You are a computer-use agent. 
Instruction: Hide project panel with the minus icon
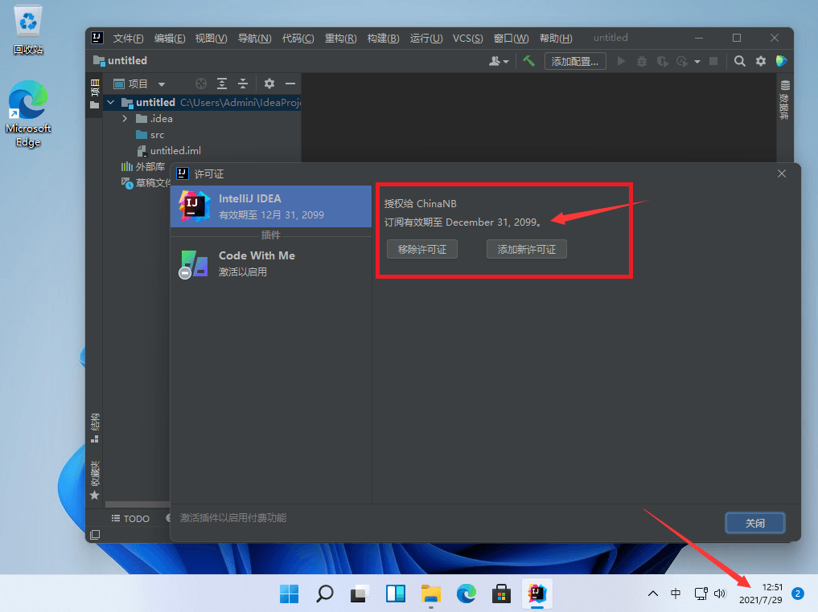point(290,84)
